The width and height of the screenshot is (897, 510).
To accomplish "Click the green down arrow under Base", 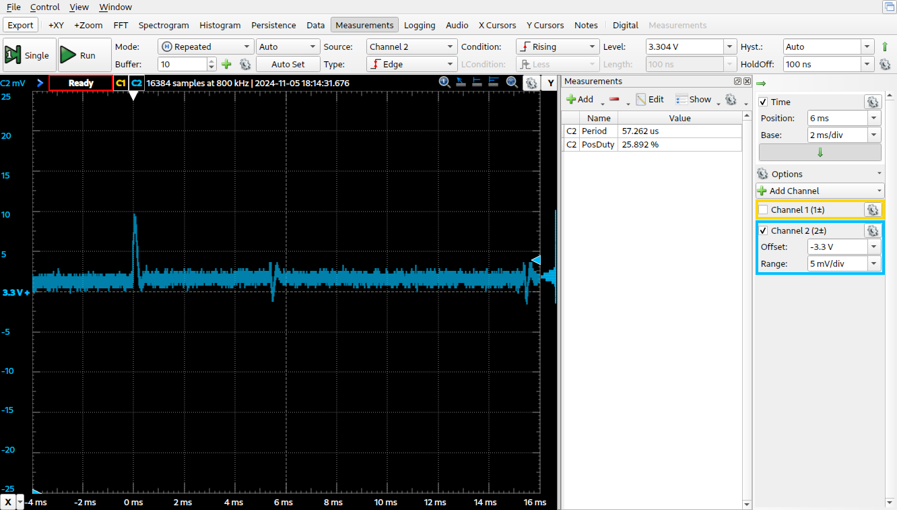I will click(x=820, y=152).
